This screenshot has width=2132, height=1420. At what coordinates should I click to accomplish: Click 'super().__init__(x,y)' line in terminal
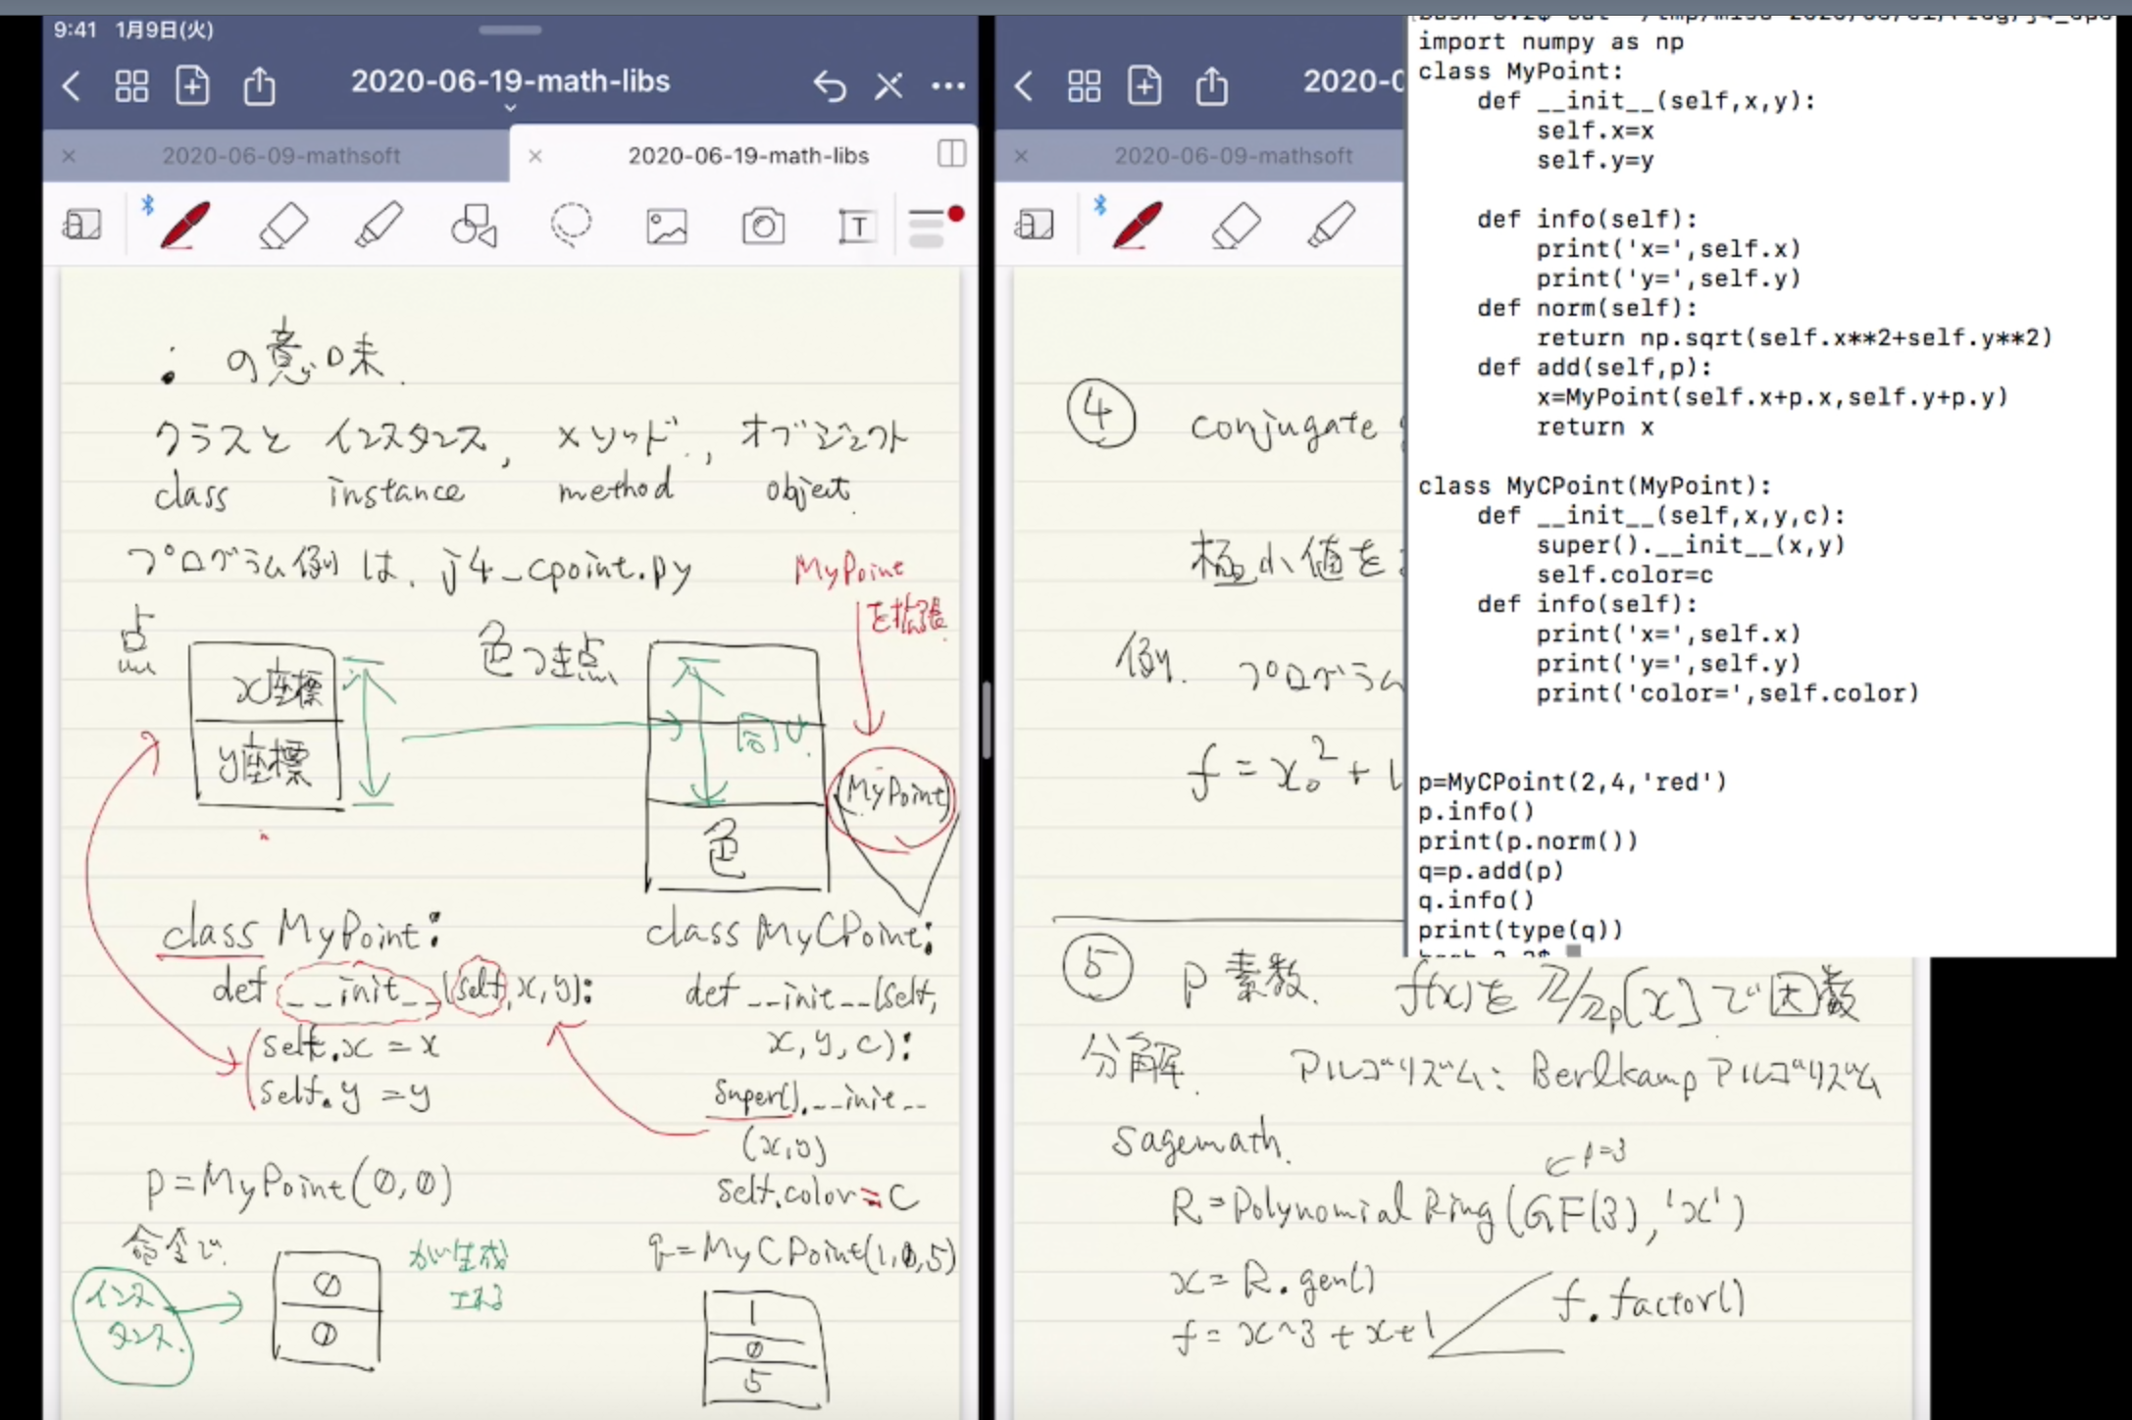[1691, 545]
